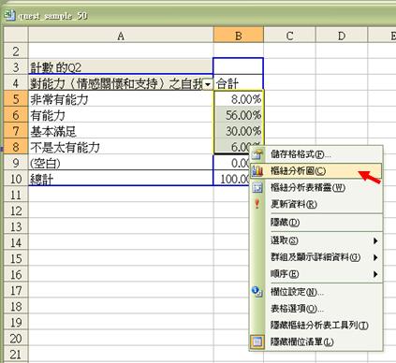Expand the 群組及顯示詳細資料(G) submenu
396x363 pixels.
375,257
